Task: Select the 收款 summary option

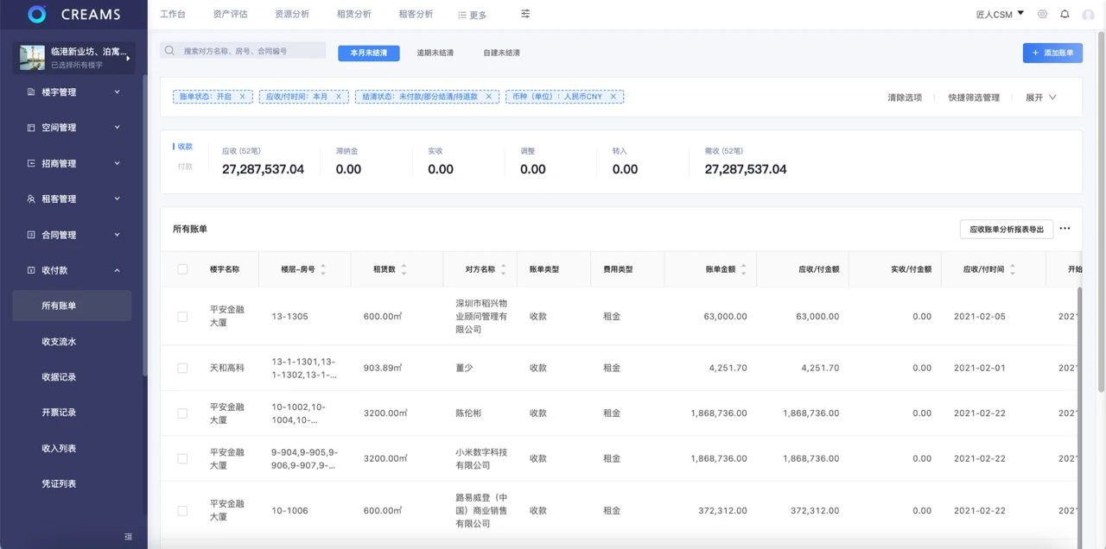Action: [x=185, y=147]
